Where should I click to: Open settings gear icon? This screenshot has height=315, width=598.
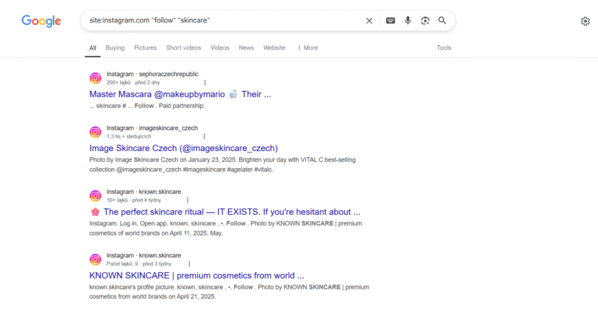(586, 21)
